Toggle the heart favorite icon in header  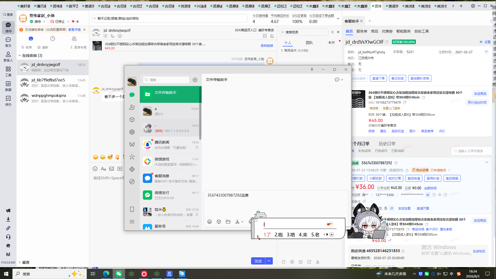pos(73,22)
